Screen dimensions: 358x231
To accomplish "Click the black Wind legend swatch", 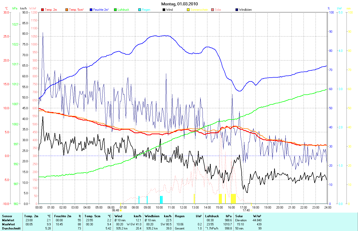I will coord(164,10).
